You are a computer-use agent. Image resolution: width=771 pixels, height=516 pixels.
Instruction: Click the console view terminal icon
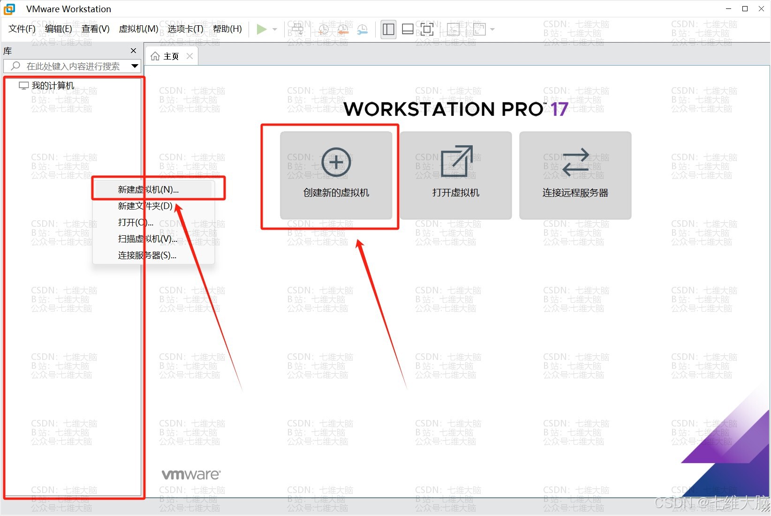pyautogui.click(x=453, y=29)
